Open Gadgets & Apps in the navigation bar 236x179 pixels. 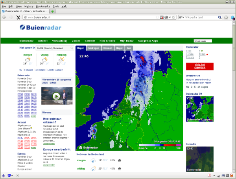[x=148, y=41]
